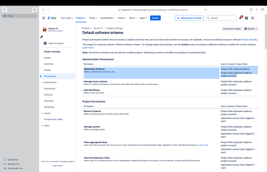Click the Safari share icon
The height and width of the screenshot is (172, 267).
point(251,10)
